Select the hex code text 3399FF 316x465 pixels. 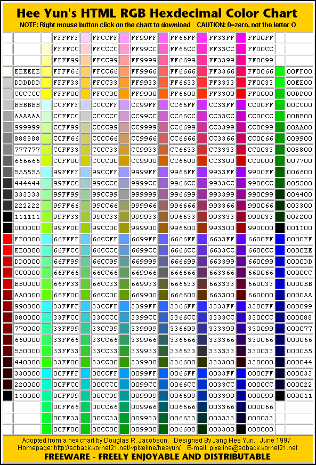144,306
